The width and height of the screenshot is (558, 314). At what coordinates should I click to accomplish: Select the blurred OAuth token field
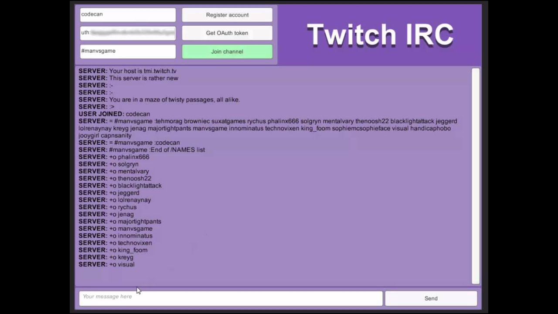[128, 33]
